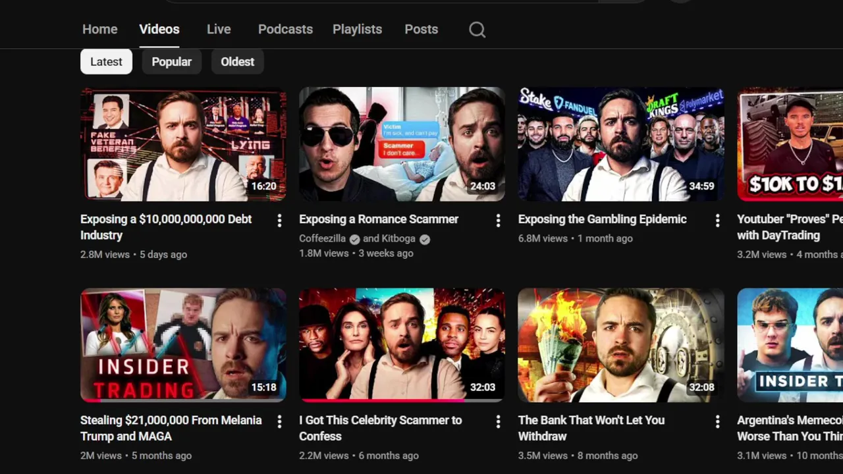
Task: Click red watch progress bar on Celebrity Scammer thumbnail
Action: [x=383, y=400]
